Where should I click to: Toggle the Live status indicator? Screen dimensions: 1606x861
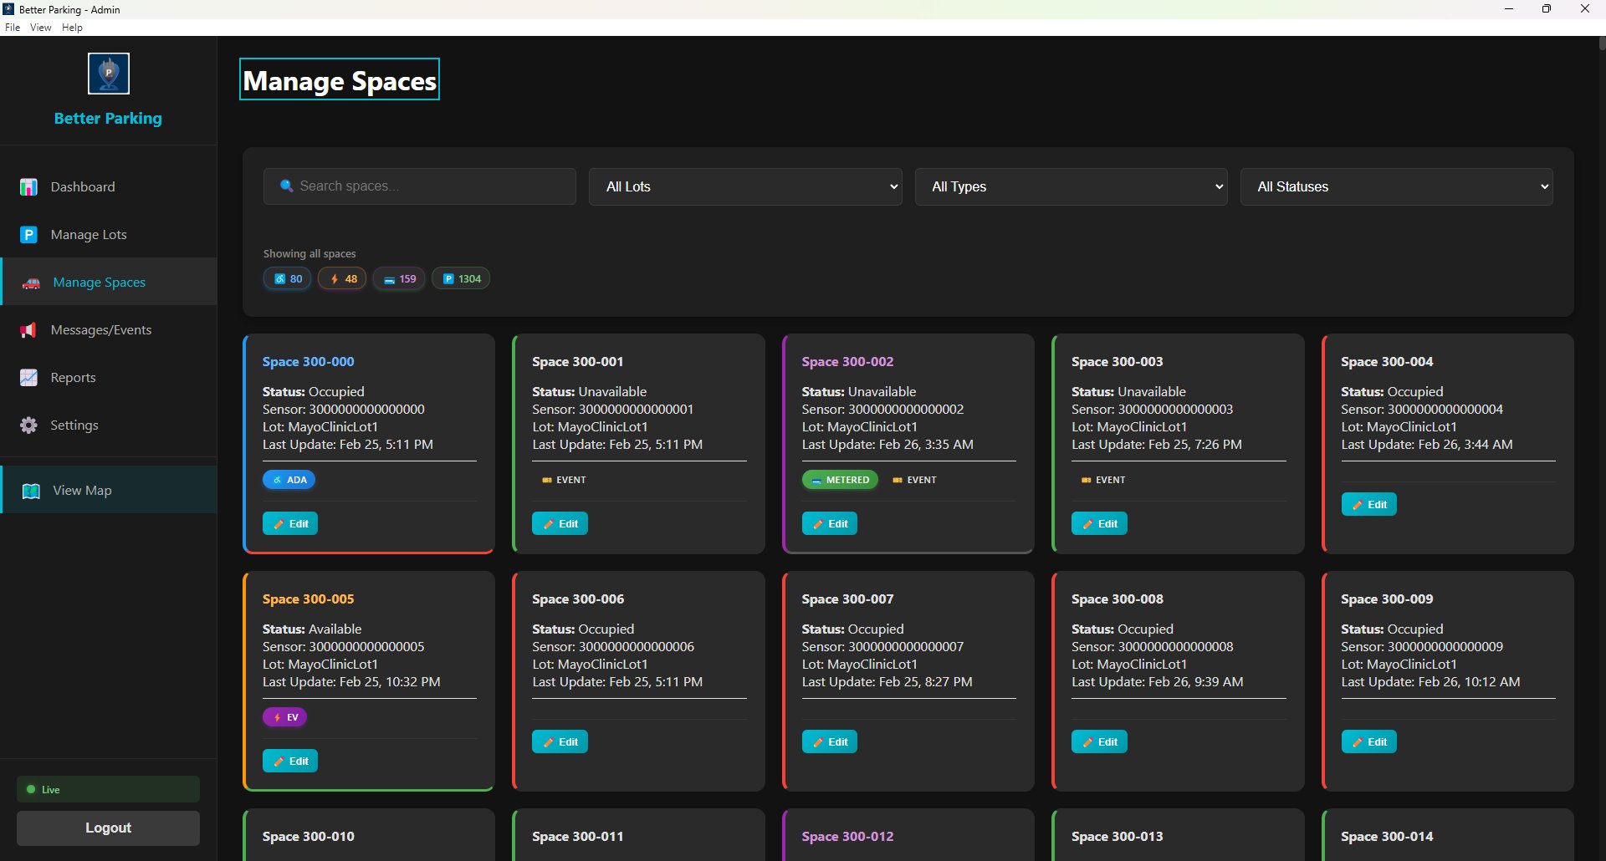point(107,788)
